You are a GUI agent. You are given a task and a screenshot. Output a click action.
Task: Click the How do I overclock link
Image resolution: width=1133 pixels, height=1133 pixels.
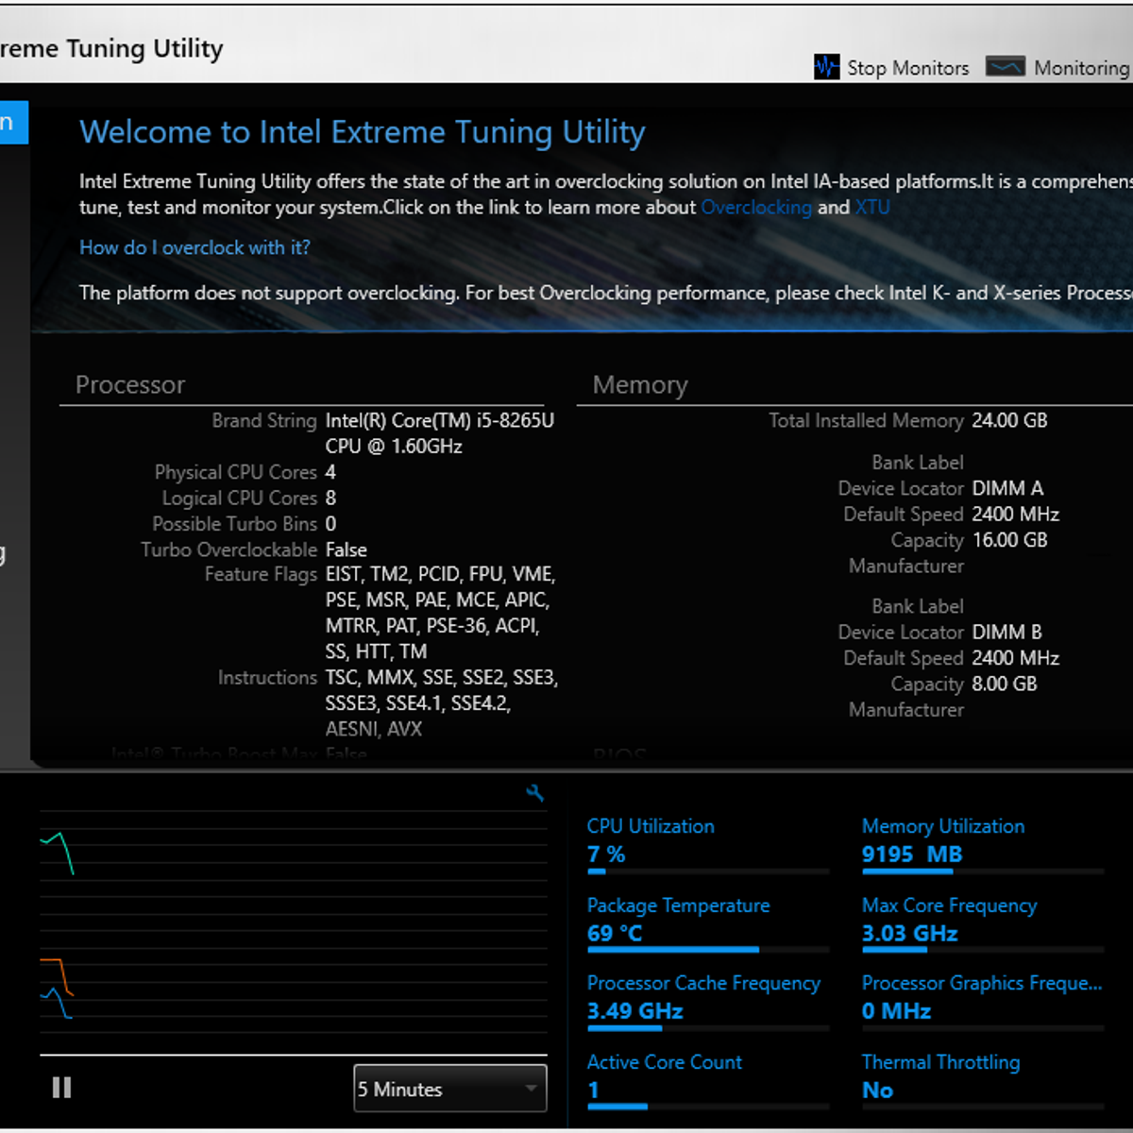point(194,247)
